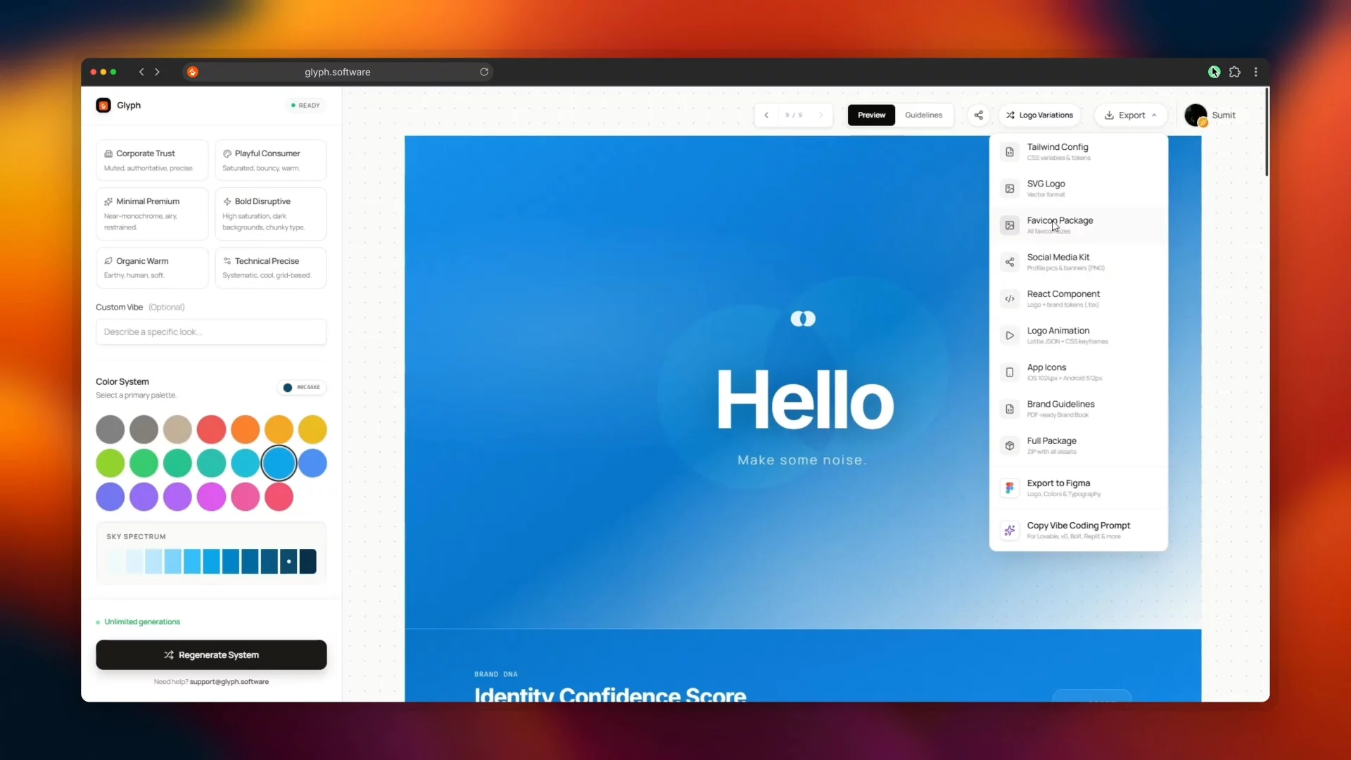Click the Custom Vibe description field
This screenshot has width=1351, height=760.
[x=211, y=332]
